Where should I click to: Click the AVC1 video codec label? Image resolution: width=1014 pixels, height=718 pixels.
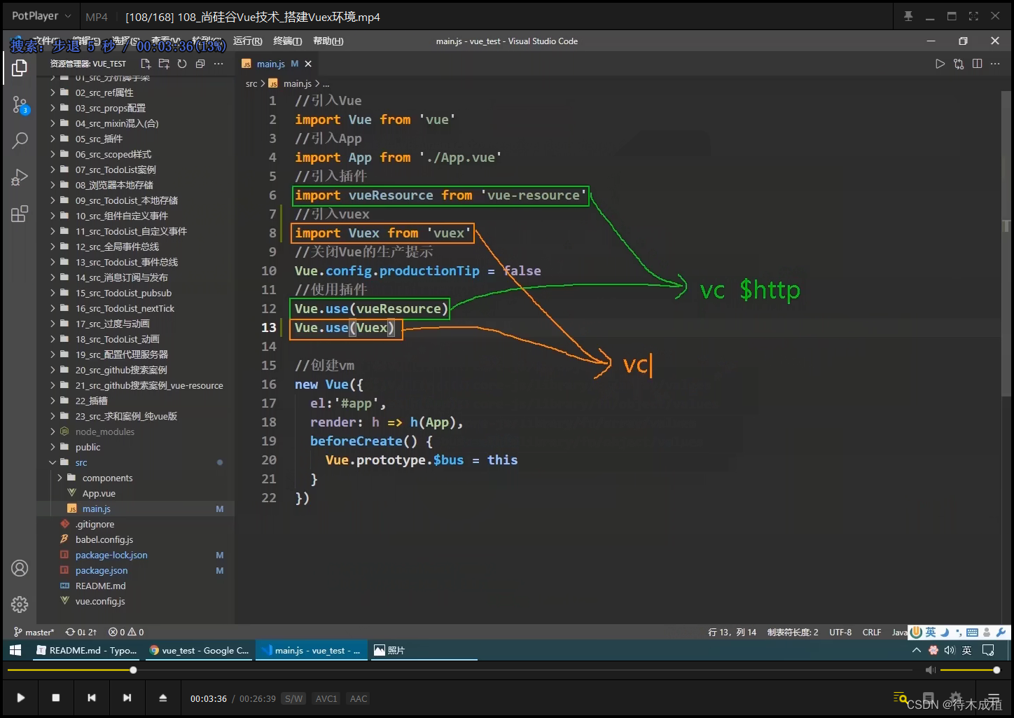(326, 698)
